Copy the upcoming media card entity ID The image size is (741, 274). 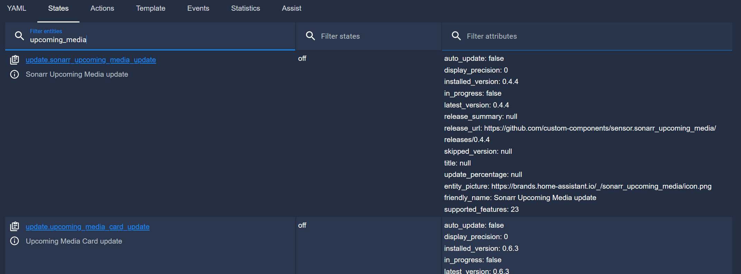click(x=15, y=227)
